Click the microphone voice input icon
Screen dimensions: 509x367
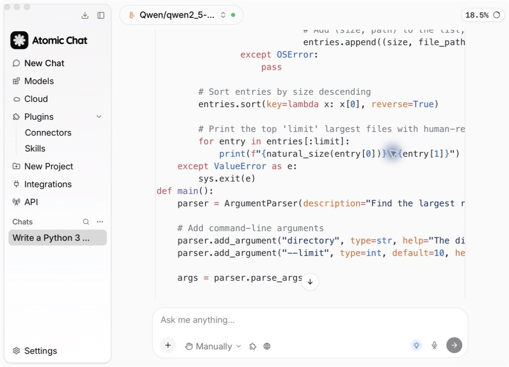point(434,345)
